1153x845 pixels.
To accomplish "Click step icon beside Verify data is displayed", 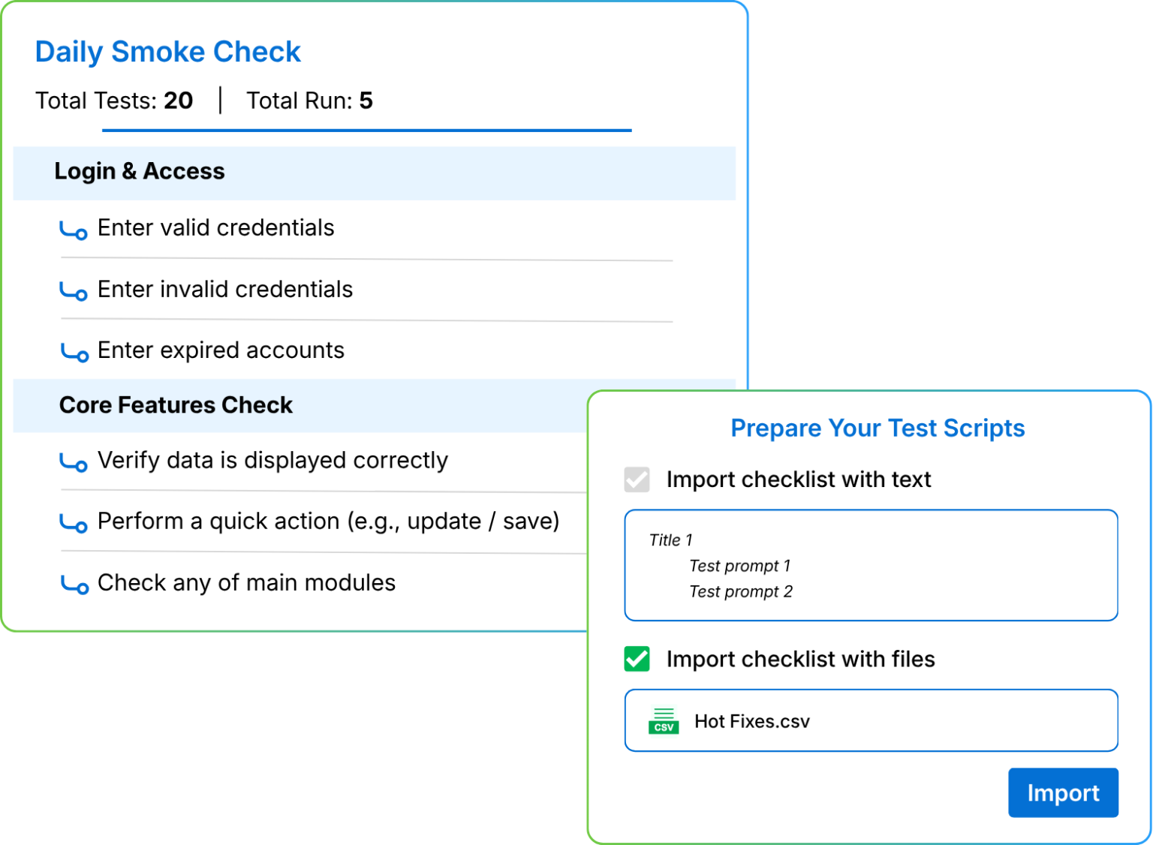I will pos(74,463).
